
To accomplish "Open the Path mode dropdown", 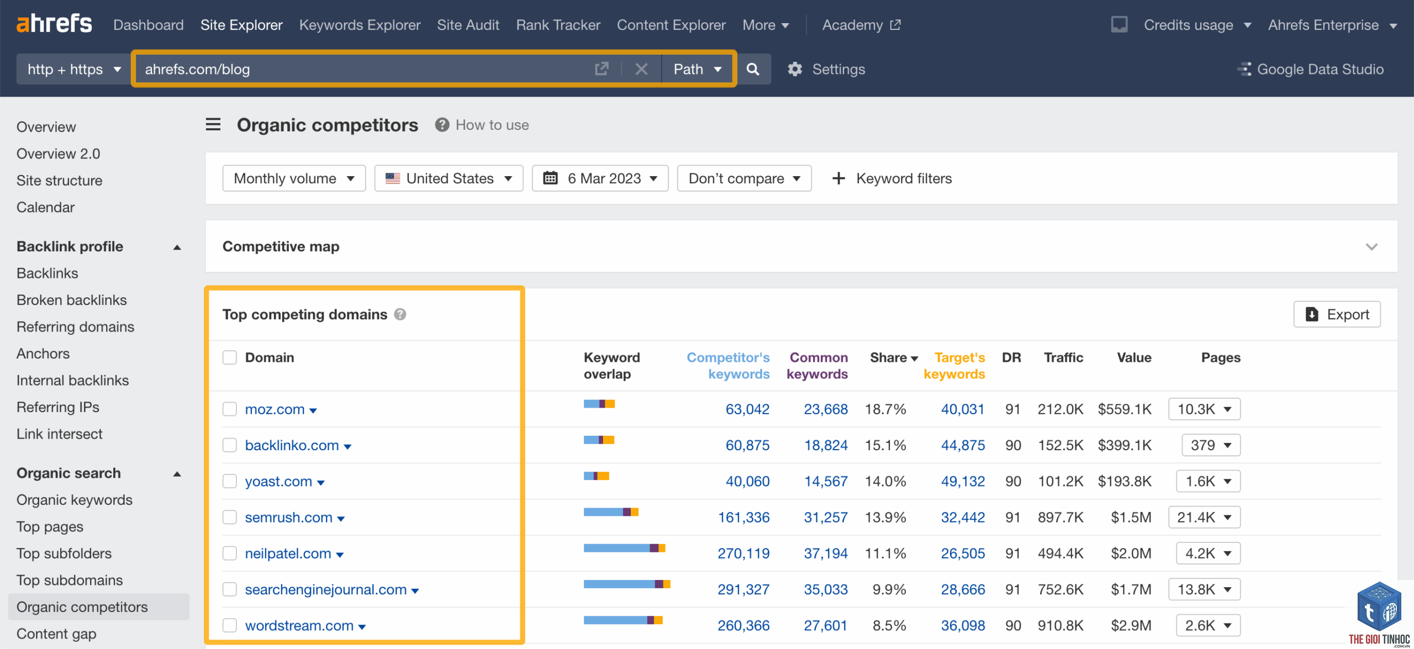I will click(x=698, y=69).
